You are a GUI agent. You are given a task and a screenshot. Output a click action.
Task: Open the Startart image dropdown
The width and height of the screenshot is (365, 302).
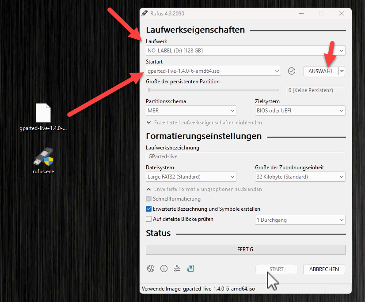pyautogui.click(x=213, y=71)
